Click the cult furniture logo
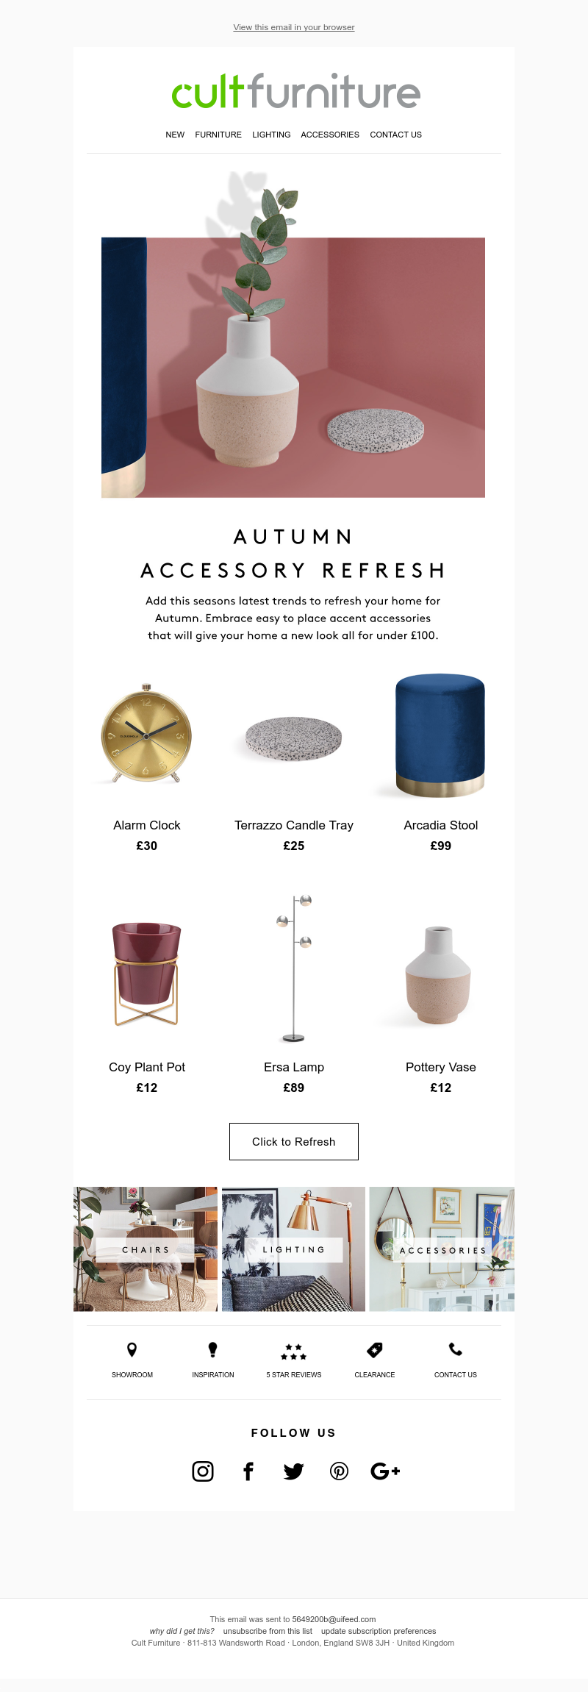The height and width of the screenshot is (1692, 588). 295,91
